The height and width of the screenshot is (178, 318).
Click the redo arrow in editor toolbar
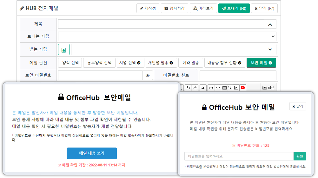(195, 88)
